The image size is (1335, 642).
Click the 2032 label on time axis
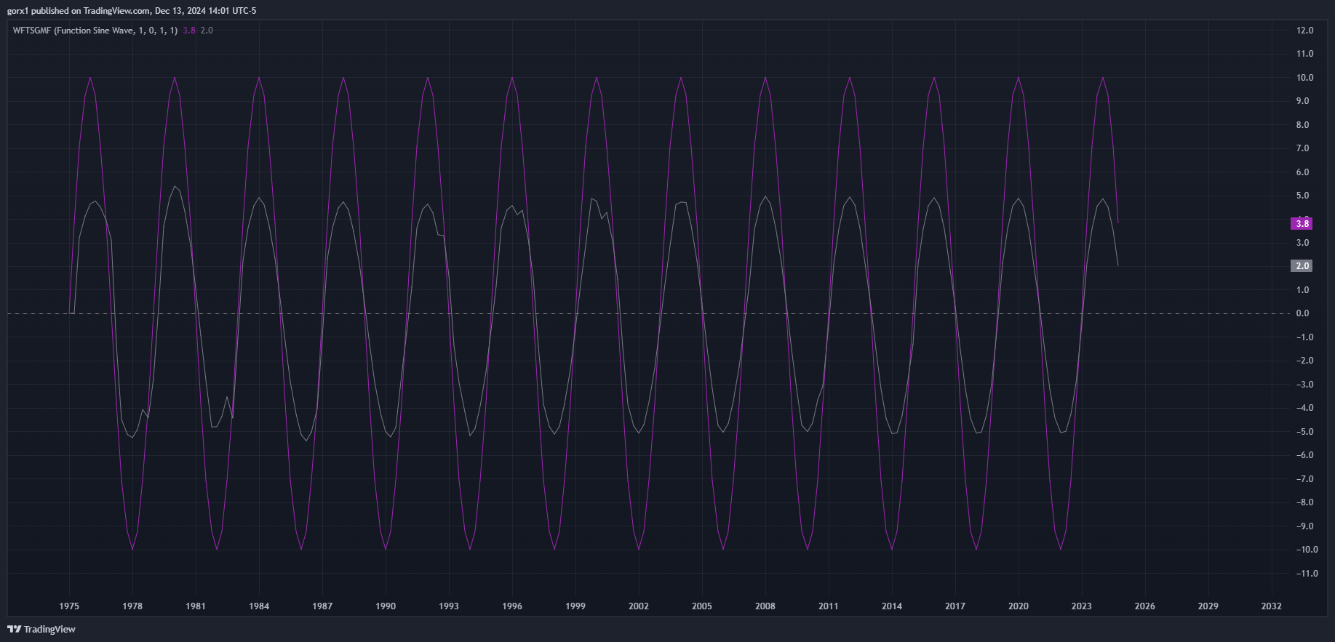(1272, 606)
